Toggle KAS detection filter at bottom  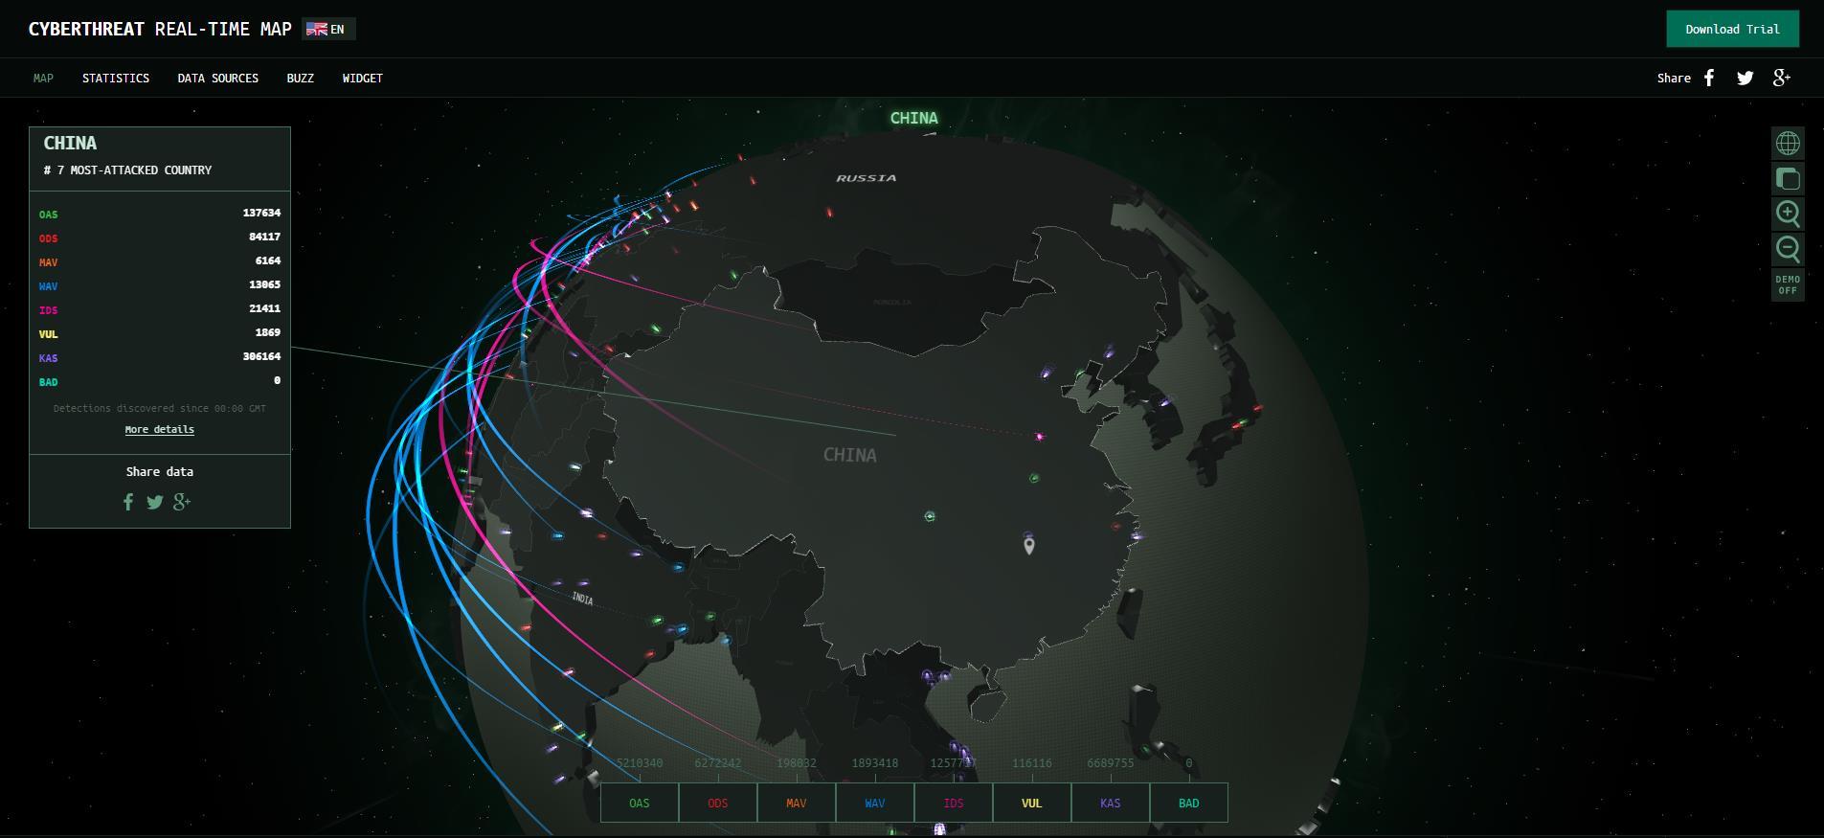point(1111,803)
